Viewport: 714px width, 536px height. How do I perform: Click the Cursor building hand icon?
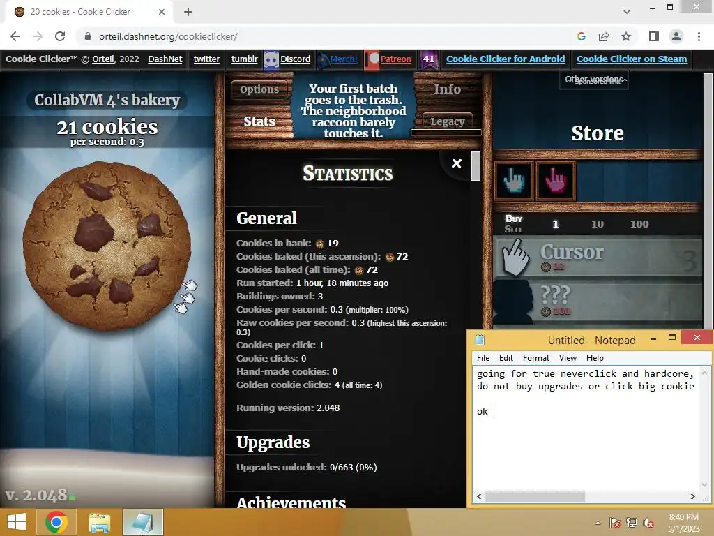click(x=515, y=258)
